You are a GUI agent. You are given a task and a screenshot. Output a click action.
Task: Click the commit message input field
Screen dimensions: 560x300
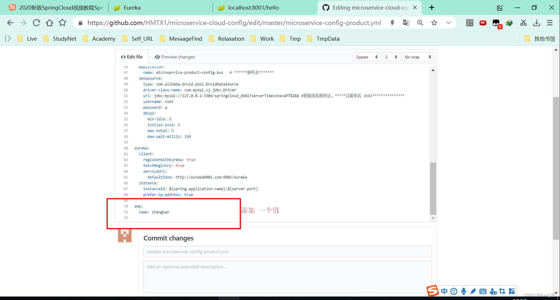pyautogui.click(x=287, y=251)
